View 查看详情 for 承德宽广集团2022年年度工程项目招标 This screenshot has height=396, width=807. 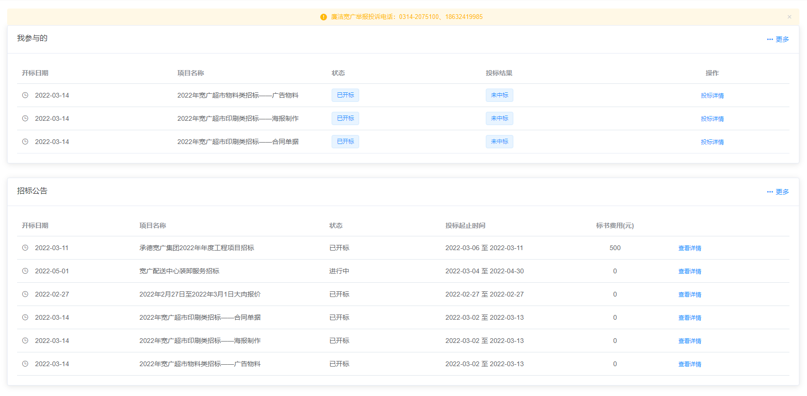click(690, 248)
